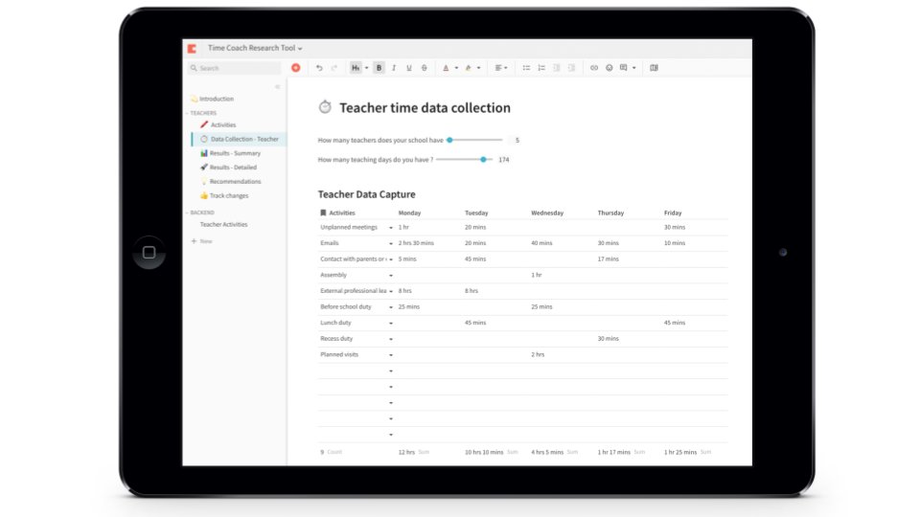Open the Emails activity dropdown
Screen dimensions: 920x517
pyautogui.click(x=391, y=243)
